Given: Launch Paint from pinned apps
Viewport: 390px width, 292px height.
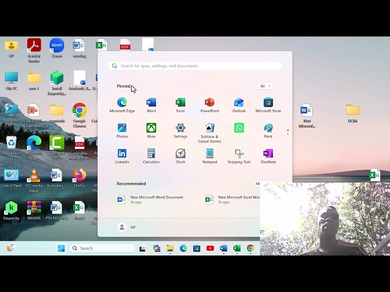Looking at the screenshot, I should click(268, 131).
